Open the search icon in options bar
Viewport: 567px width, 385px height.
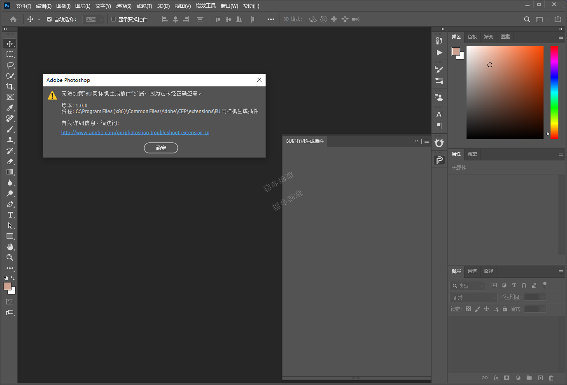point(527,19)
